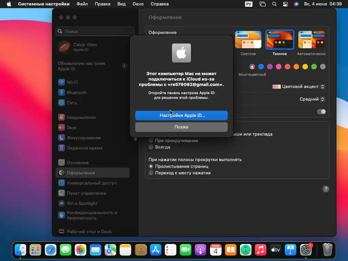
Task: Select Переход к месту нажатия option
Action: coord(151,173)
